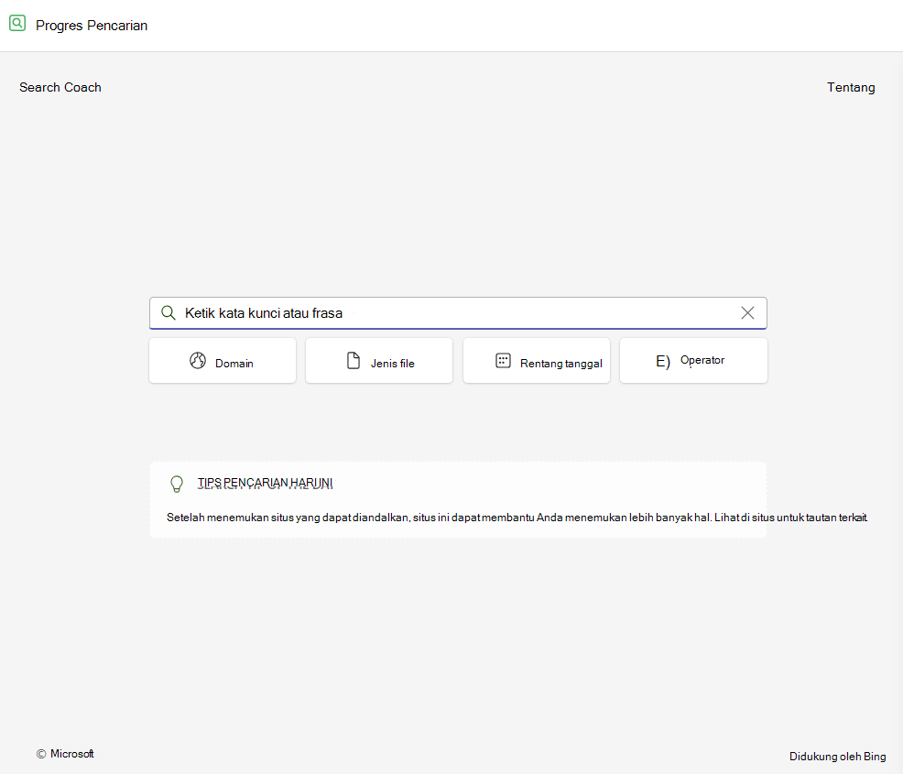
Task: Select the Search Coach heading
Action: (60, 87)
